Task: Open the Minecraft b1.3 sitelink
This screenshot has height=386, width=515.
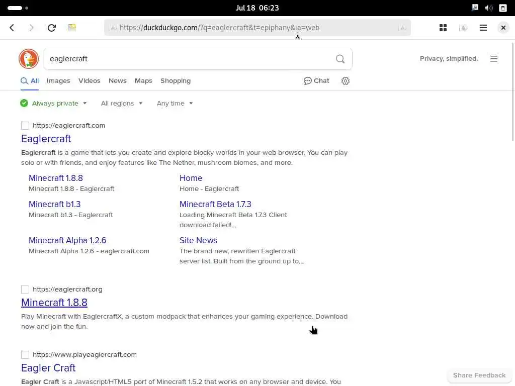Action: 54,204
